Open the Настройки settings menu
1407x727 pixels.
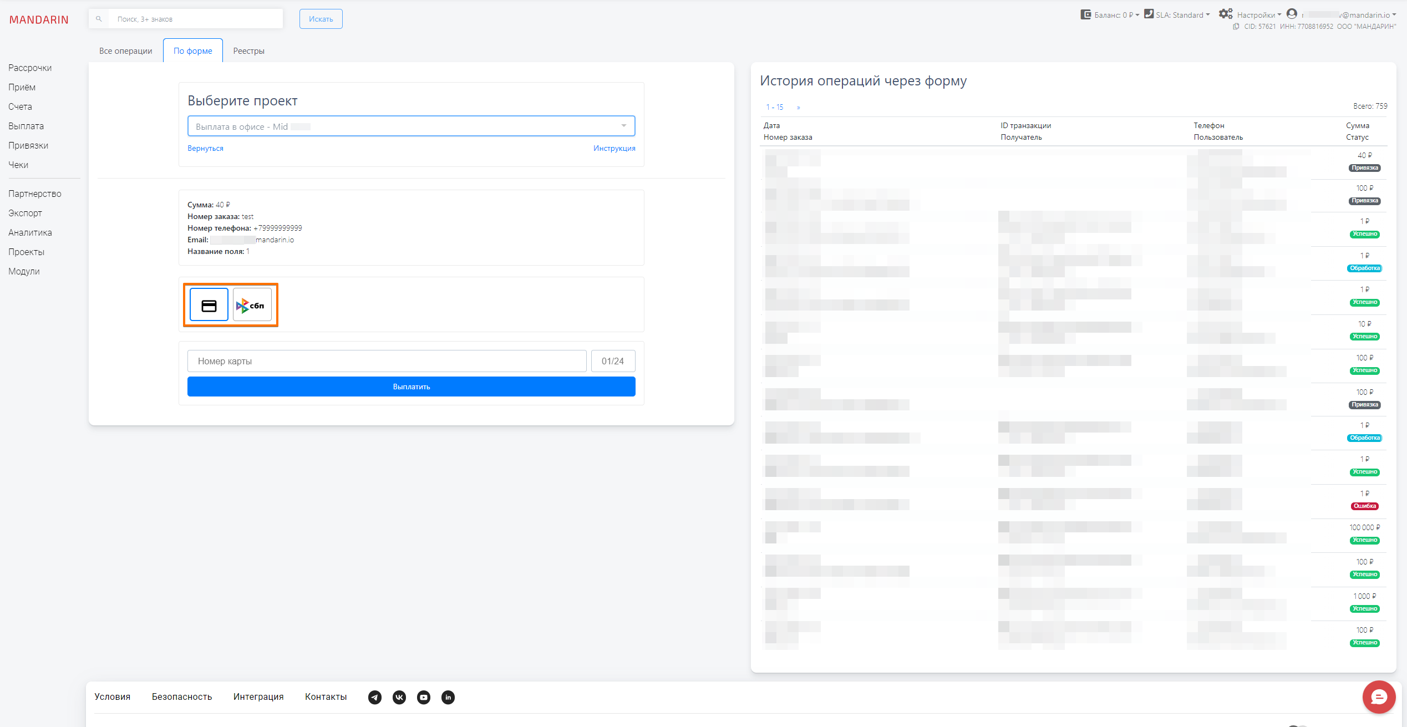1251,15
